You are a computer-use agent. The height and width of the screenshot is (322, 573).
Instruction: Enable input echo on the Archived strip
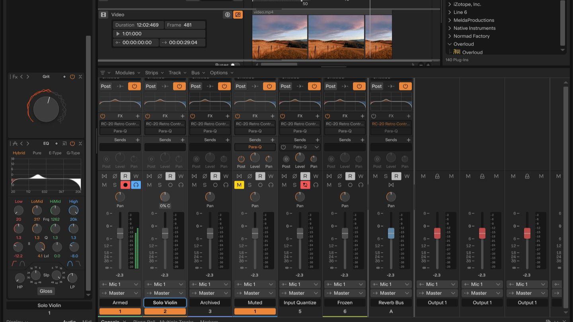click(x=226, y=185)
